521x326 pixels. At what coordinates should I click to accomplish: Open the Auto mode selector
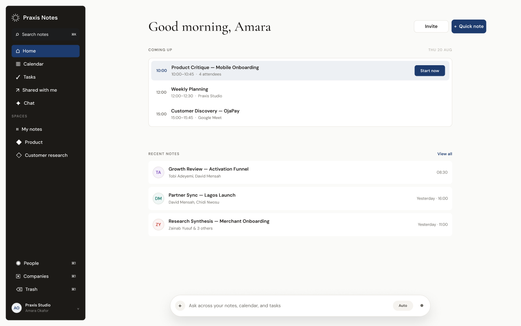pos(403,306)
